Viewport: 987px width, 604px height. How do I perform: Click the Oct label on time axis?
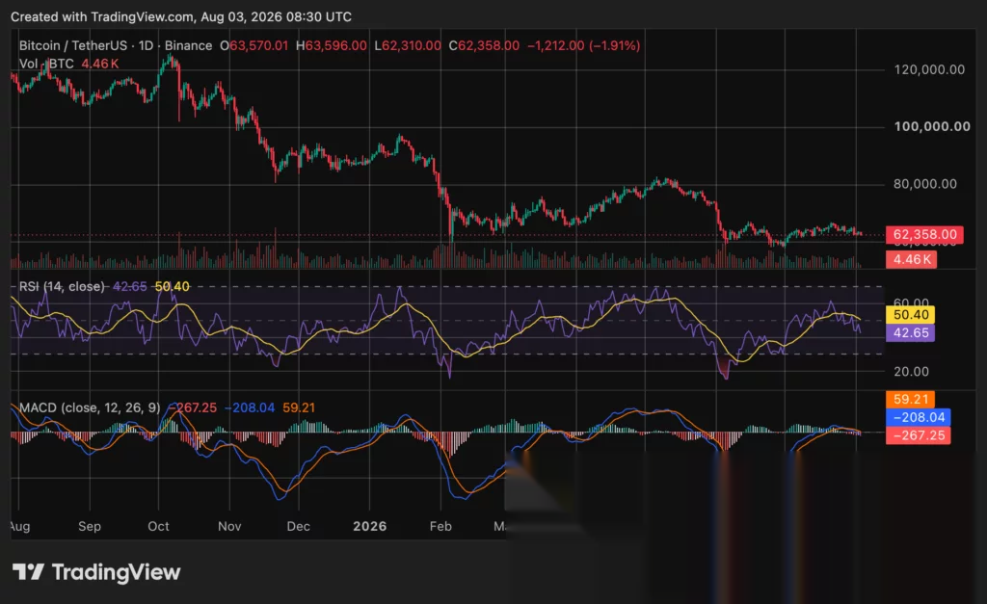(158, 527)
